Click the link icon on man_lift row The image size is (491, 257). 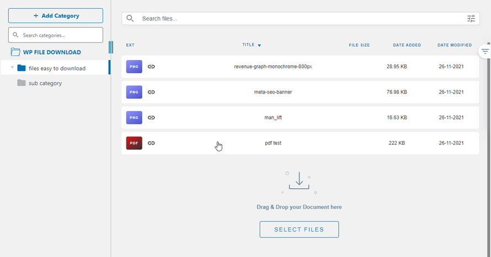pos(151,117)
